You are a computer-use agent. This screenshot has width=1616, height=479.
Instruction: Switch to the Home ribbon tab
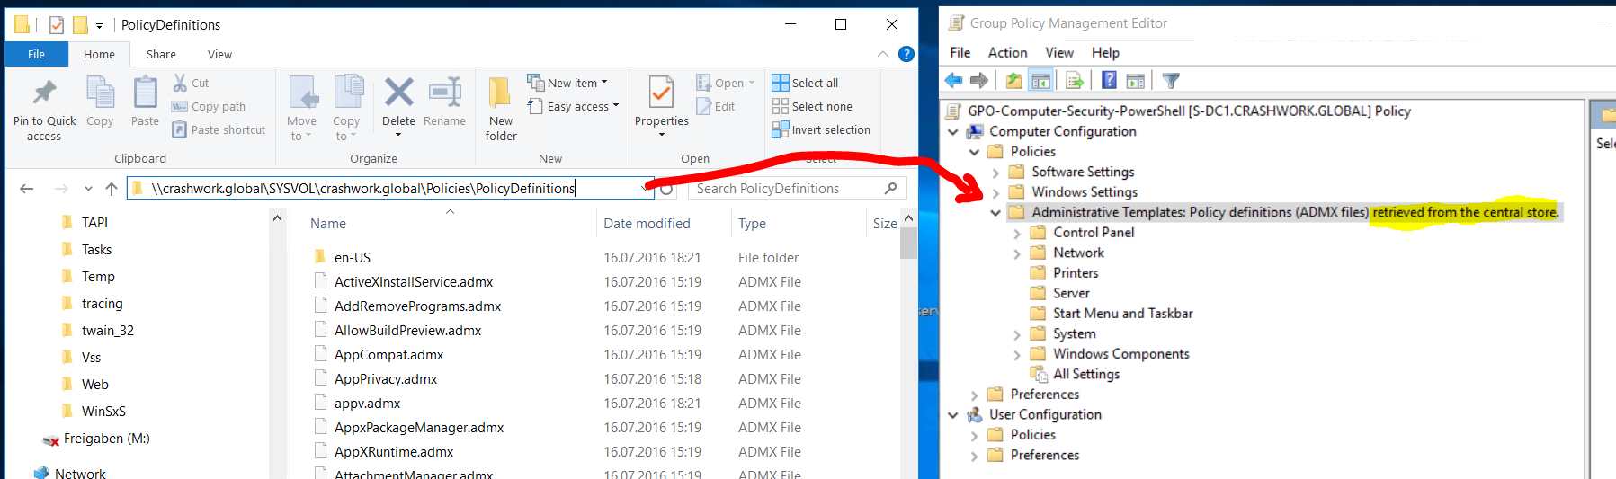[99, 54]
